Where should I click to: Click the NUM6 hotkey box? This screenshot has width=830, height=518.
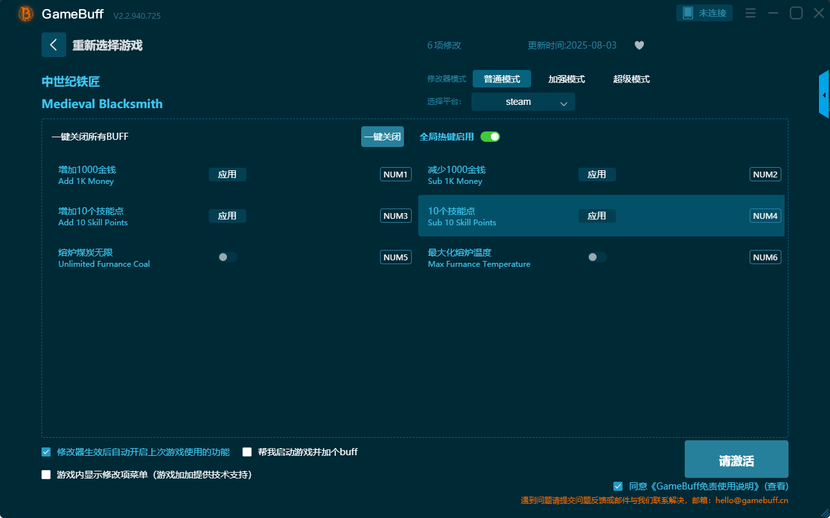[x=765, y=257]
